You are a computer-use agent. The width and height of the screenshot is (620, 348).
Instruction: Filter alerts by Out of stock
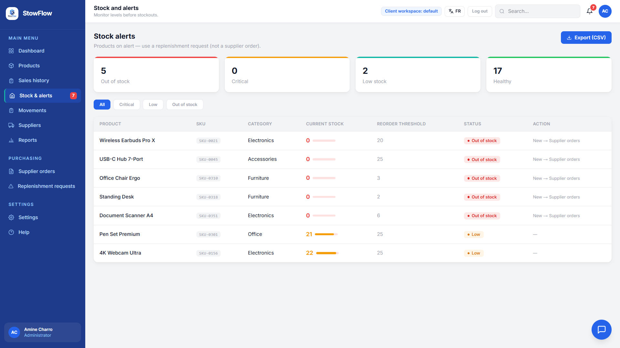tap(185, 105)
